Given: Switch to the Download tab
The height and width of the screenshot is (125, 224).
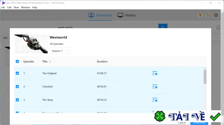Looking at the screenshot, I should click(100, 15).
